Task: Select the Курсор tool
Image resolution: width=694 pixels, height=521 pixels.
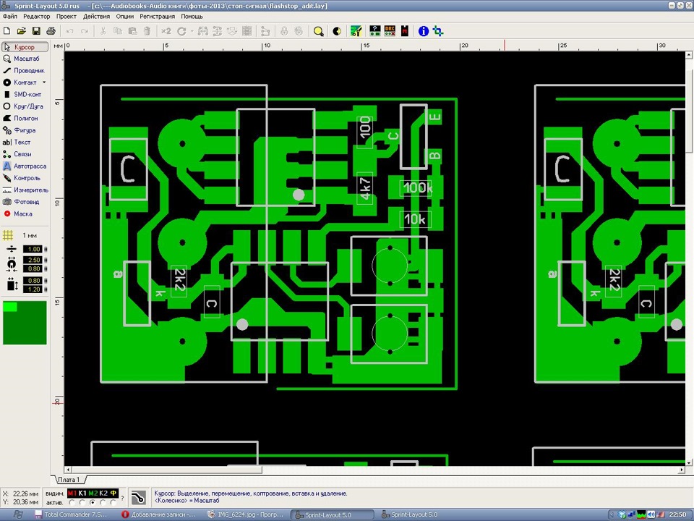Action: [x=25, y=47]
